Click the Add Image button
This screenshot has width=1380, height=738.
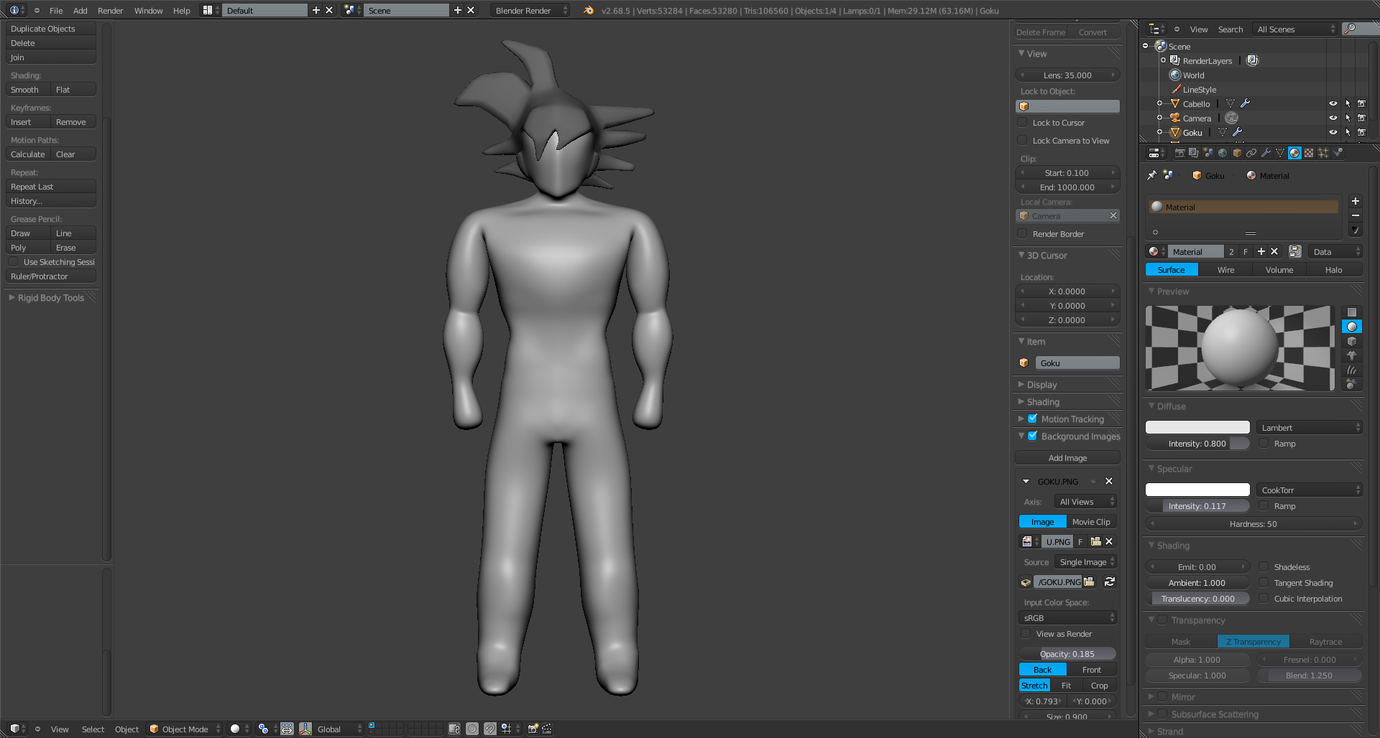point(1067,458)
